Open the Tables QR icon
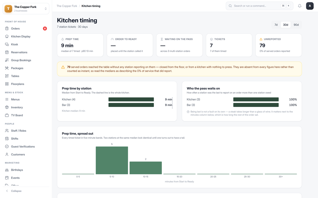 [7, 76]
